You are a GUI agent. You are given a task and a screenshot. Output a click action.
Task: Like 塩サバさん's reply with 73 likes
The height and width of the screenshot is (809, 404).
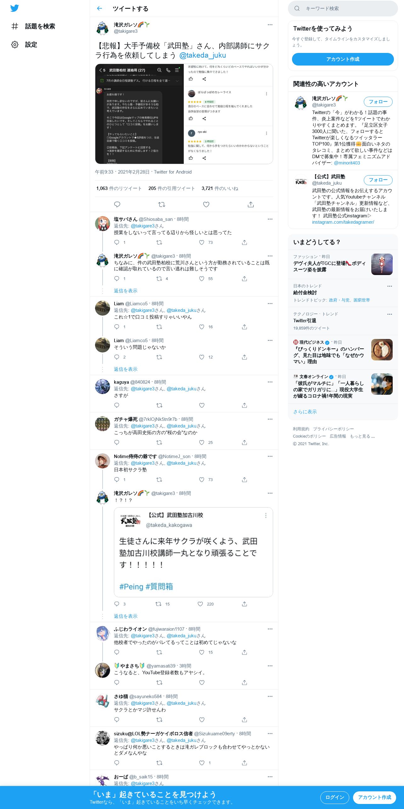tap(202, 243)
